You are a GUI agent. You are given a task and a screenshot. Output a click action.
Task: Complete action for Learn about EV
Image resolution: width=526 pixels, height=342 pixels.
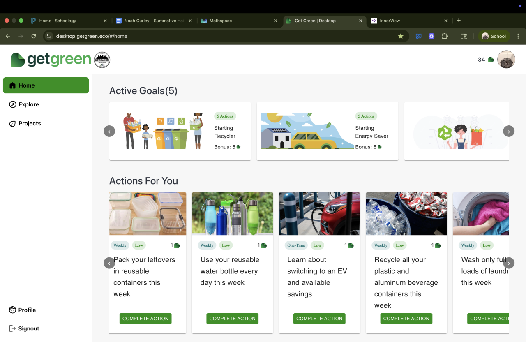click(319, 319)
